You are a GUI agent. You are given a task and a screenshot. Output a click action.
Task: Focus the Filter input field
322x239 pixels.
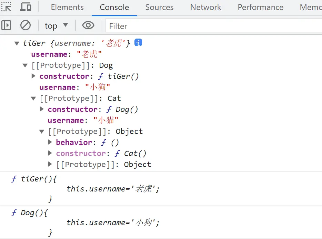(214, 26)
